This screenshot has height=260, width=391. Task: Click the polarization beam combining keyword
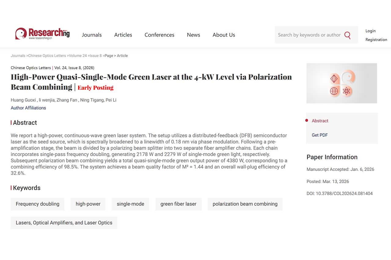[245, 204]
